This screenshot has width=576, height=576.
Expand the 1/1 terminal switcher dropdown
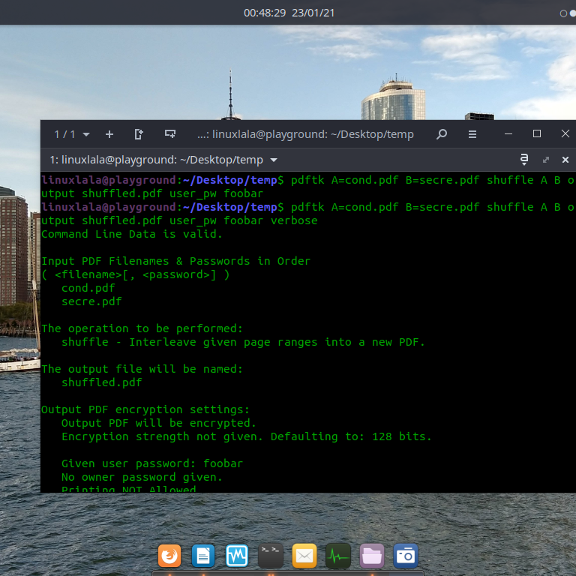point(72,134)
